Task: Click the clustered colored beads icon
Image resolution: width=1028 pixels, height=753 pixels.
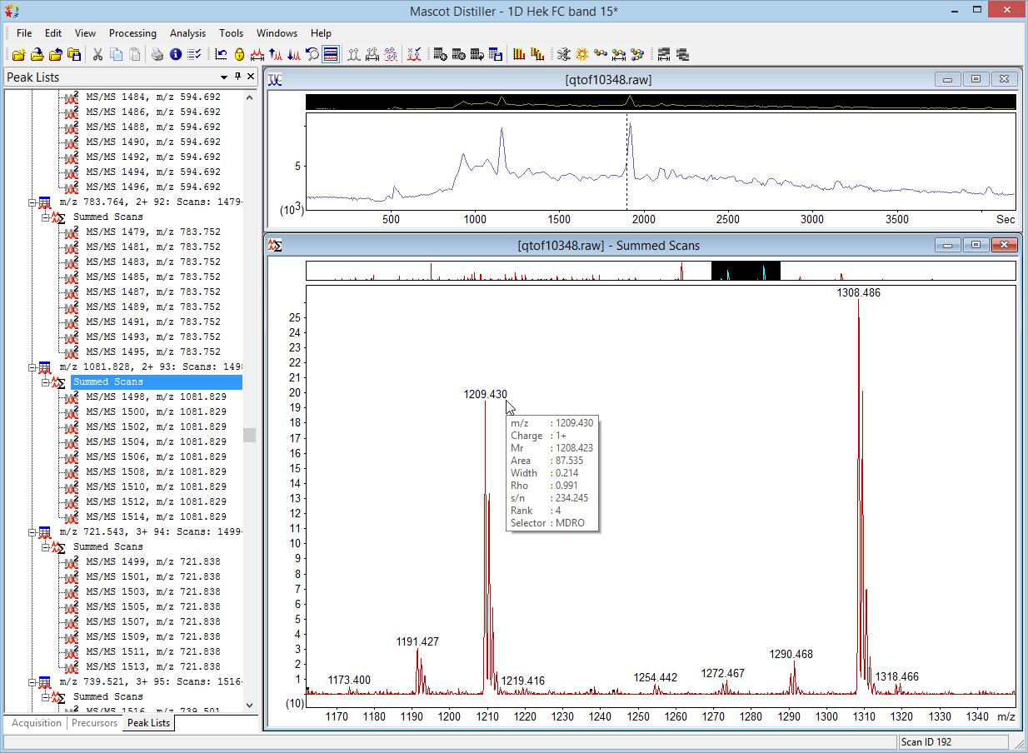Action: tap(637, 55)
